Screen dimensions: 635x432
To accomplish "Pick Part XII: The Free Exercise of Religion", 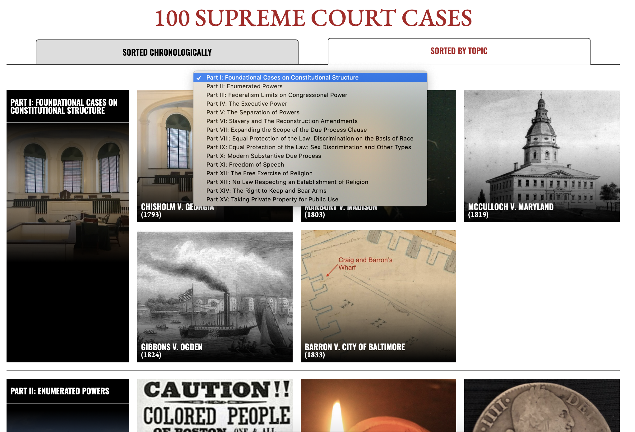I will [310, 173].
